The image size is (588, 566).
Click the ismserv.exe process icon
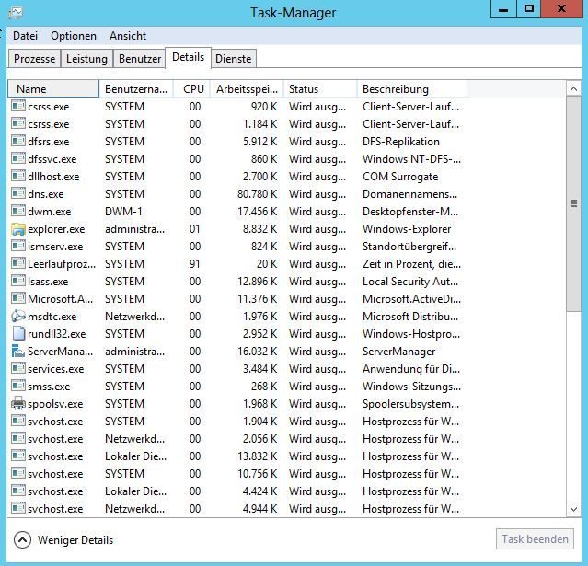point(18,246)
